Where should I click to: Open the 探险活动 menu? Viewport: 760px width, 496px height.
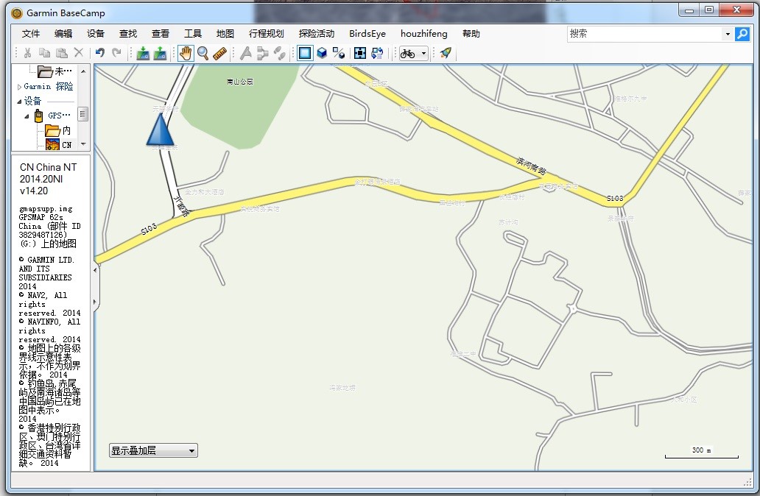point(317,33)
